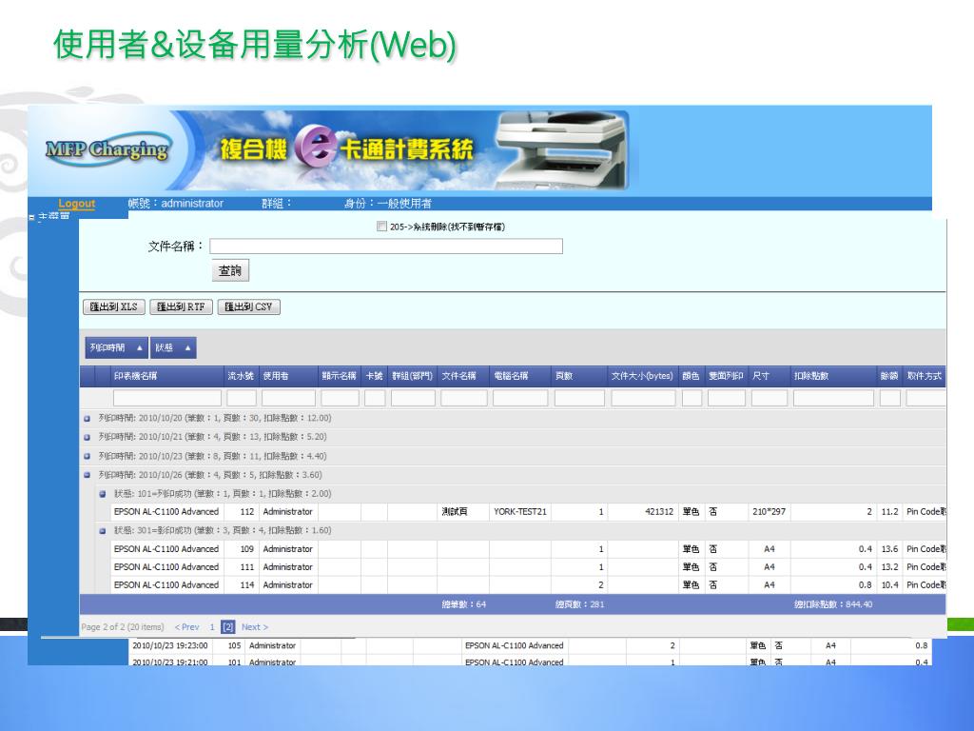
Task: Focus the 扣除點數 column filter box
Action: pos(833,399)
